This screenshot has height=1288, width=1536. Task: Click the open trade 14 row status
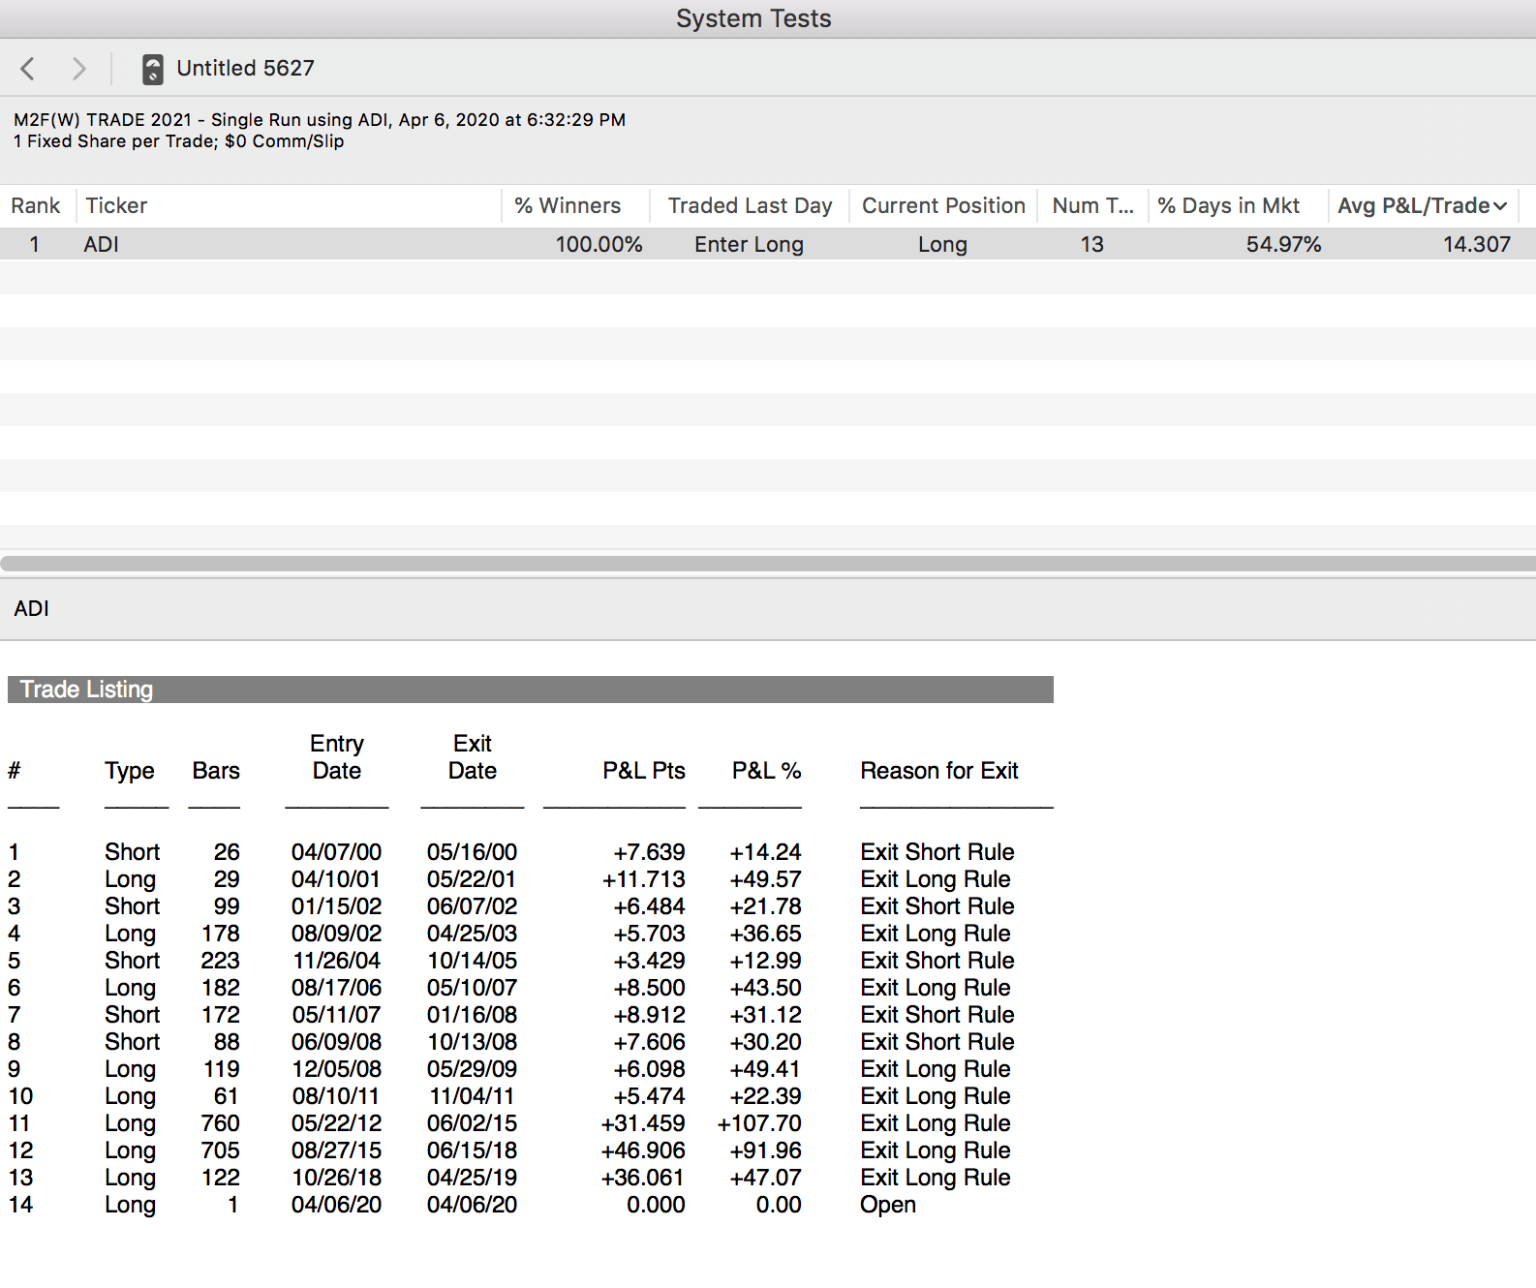(887, 1205)
